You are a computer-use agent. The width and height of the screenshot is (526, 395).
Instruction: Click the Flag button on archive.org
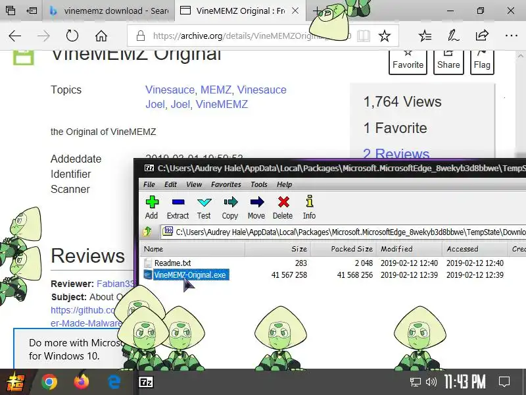tap(482, 61)
